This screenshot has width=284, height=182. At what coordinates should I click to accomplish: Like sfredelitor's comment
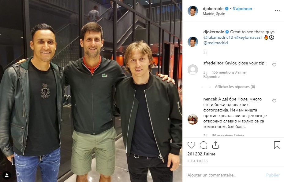274,65
